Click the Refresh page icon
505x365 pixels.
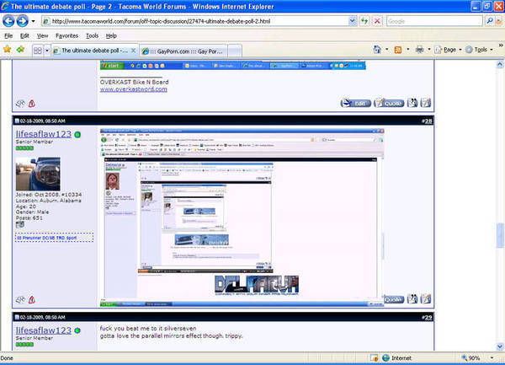(364, 21)
